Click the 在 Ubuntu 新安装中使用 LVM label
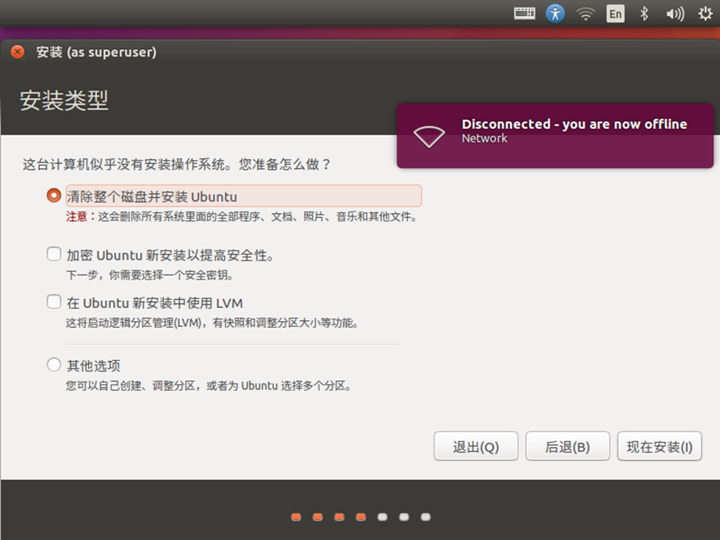720x540 pixels. pyautogui.click(x=155, y=303)
